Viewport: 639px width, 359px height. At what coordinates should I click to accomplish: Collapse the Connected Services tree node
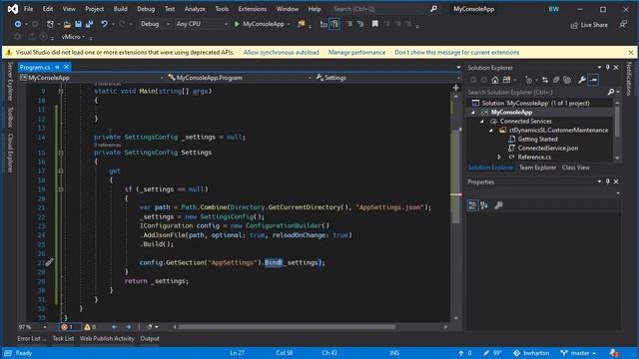[x=481, y=122]
